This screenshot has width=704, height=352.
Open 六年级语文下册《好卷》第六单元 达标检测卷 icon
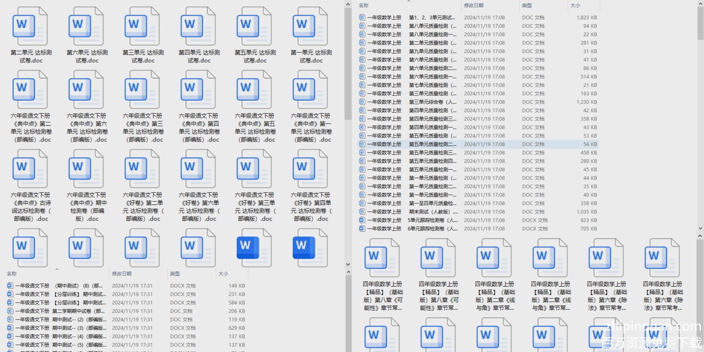[198, 169]
